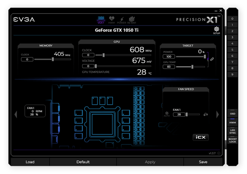Go to next page with right arrow
247x174 pixels.
(x=217, y=115)
